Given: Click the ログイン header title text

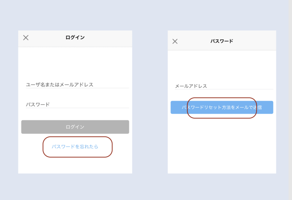Looking at the screenshot, I should pyautogui.click(x=75, y=37).
